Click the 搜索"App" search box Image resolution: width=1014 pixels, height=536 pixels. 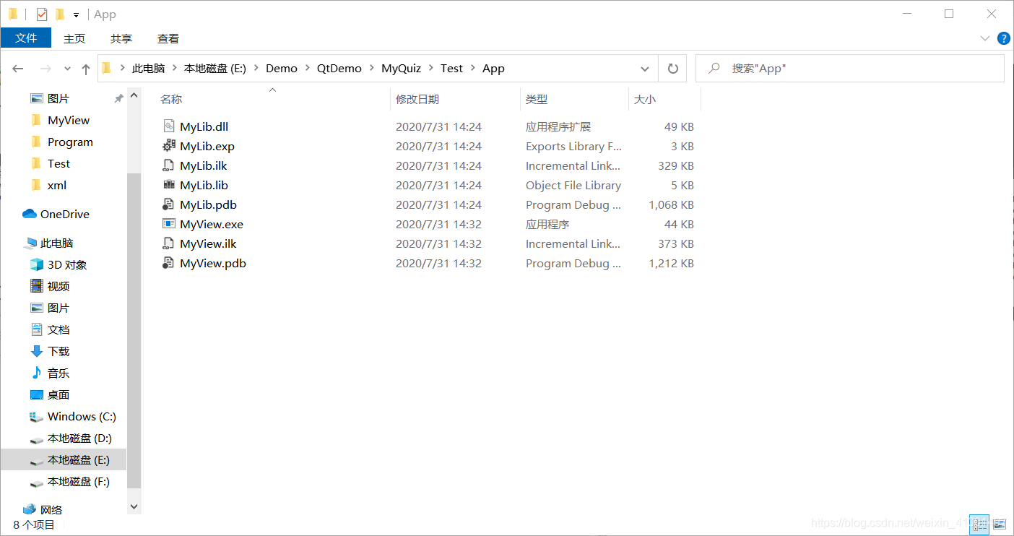pos(850,69)
